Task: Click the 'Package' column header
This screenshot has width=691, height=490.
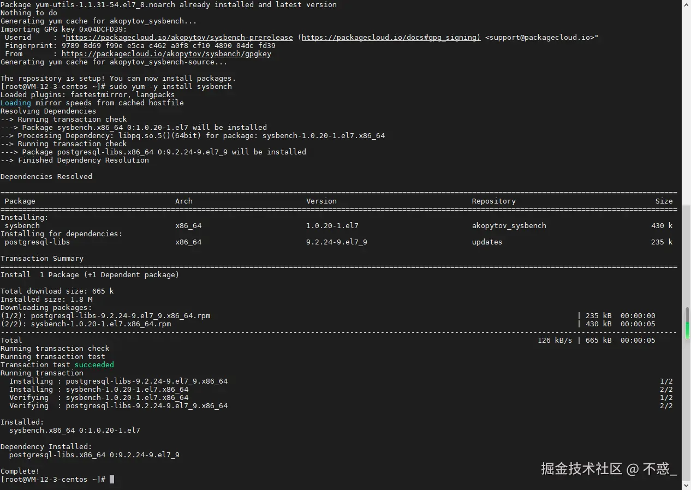Action: (20, 201)
